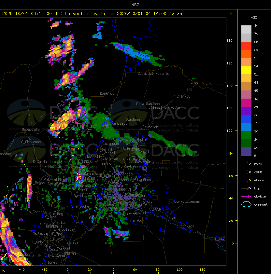Click the 'Carrizal' map label

[97, 218]
